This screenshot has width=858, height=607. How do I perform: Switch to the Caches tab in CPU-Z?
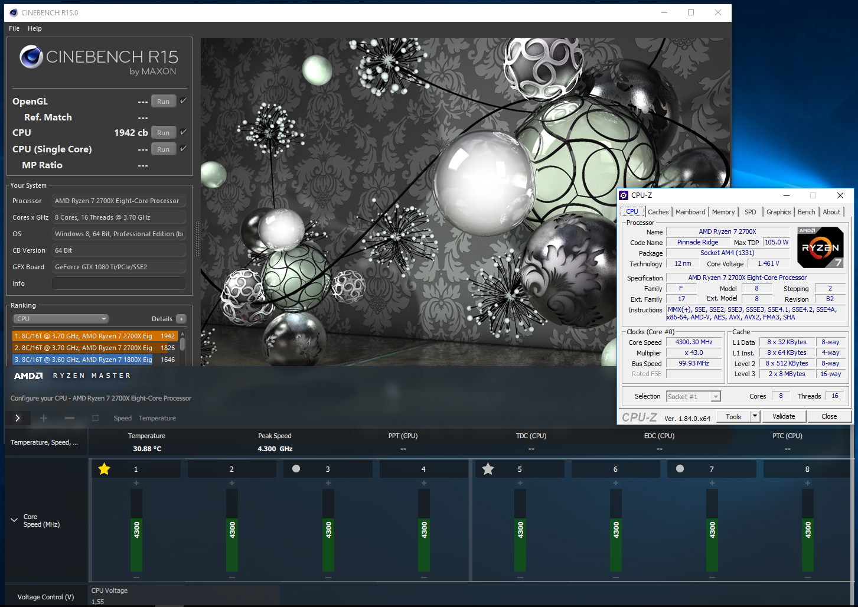coord(658,212)
